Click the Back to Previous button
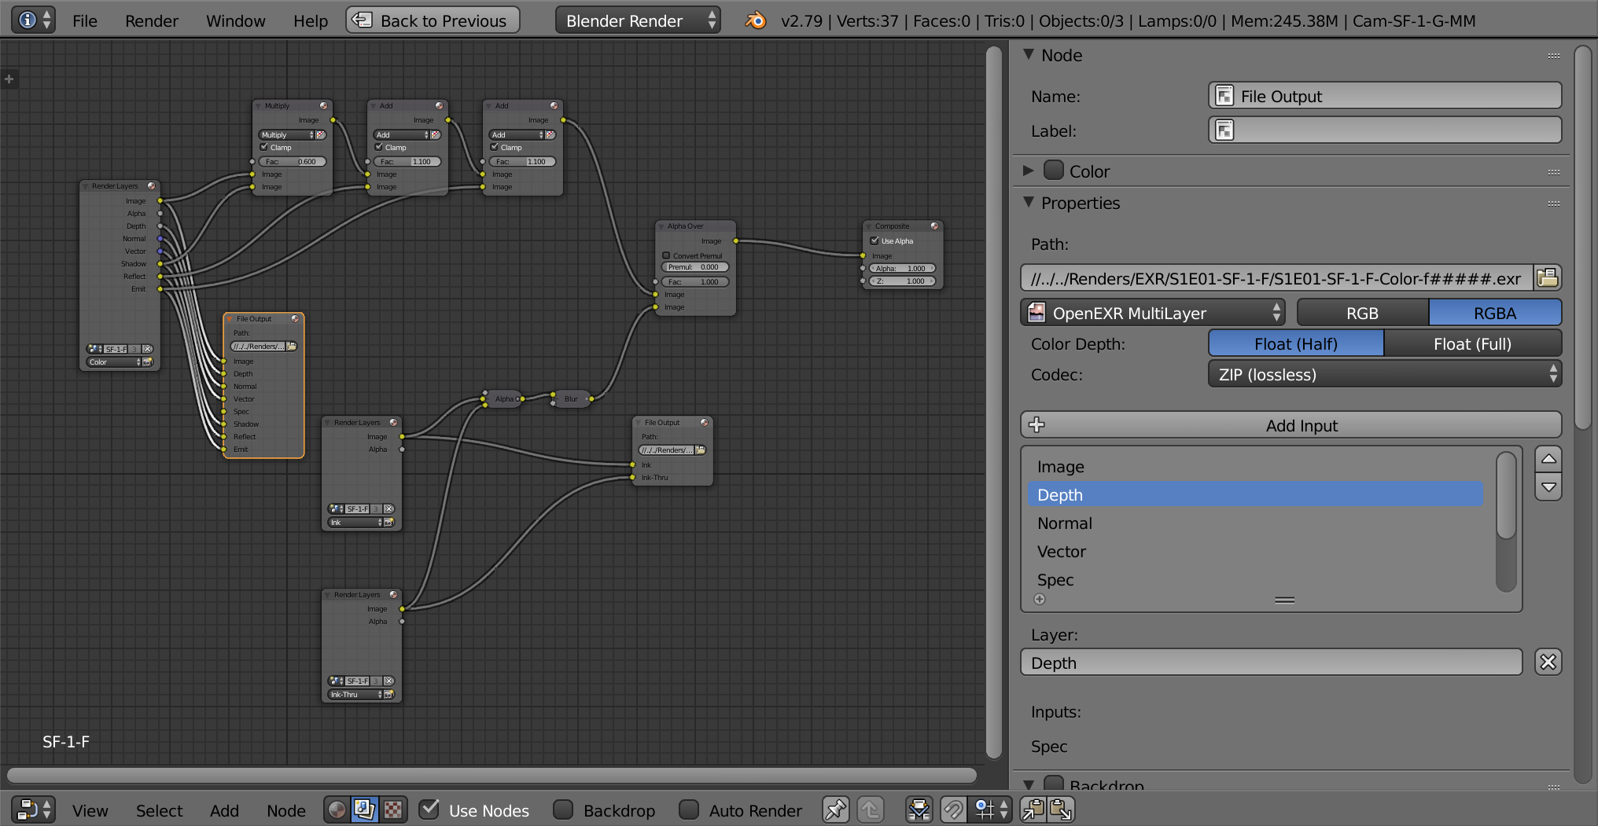The width and height of the screenshot is (1598, 826). (433, 21)
